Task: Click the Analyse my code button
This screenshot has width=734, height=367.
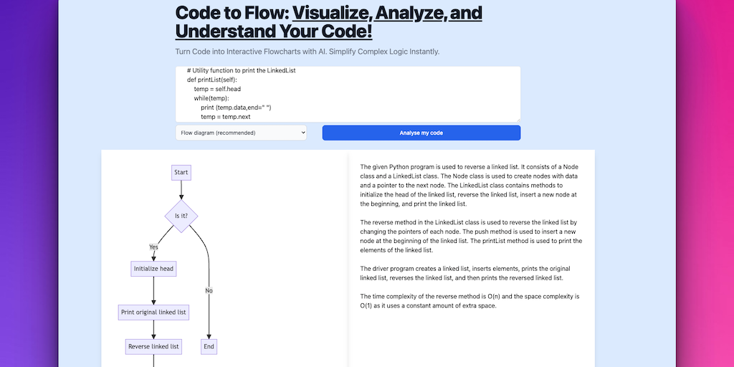Action: (421, 133)
